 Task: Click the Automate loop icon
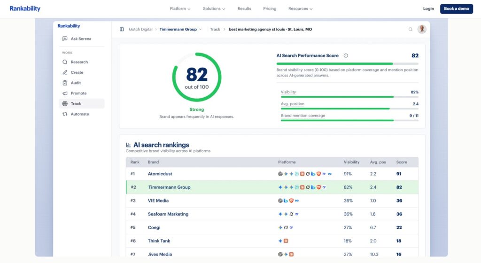pos(65,114)
